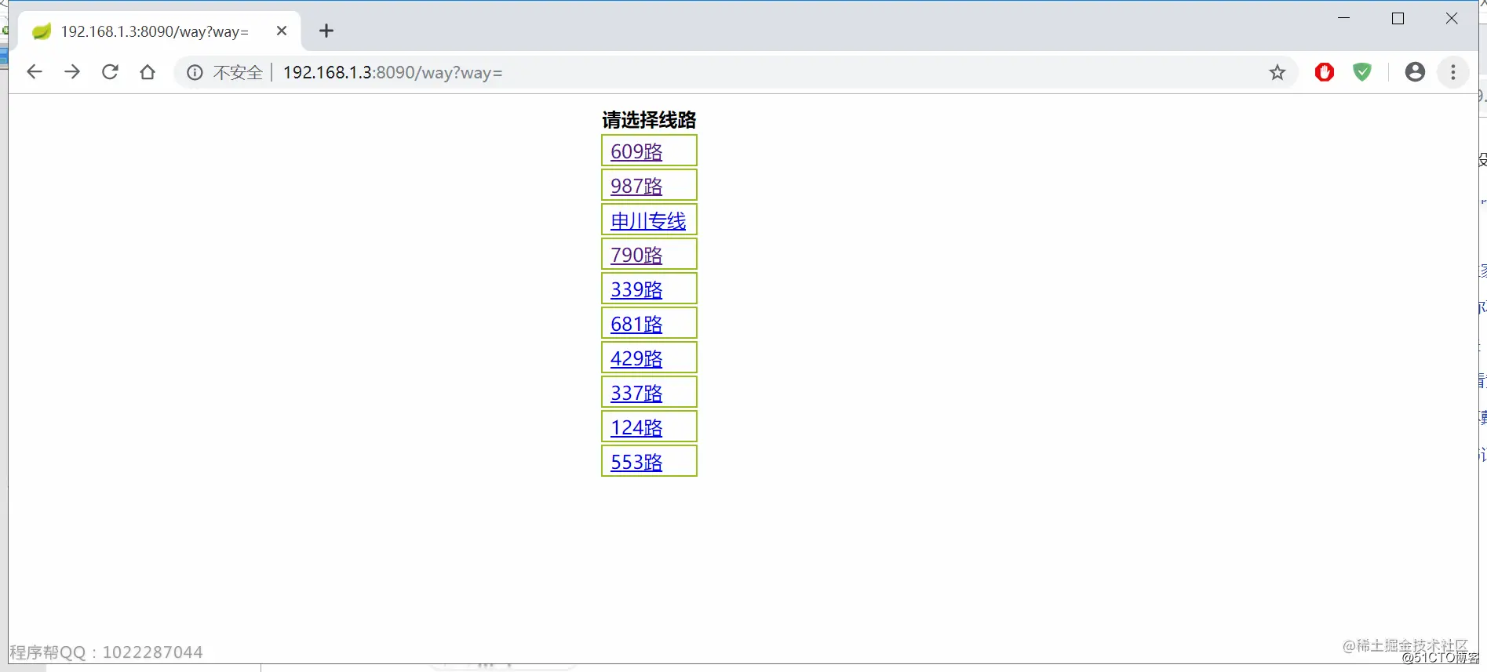
Task: Open the 553路 bus line link
Action: pyautogui.click(x=636, y=462)
